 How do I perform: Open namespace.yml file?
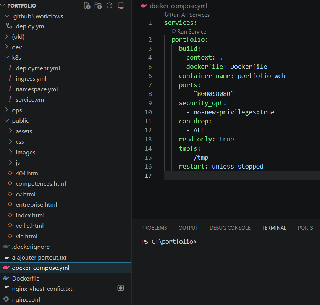(x=37, y=89)
